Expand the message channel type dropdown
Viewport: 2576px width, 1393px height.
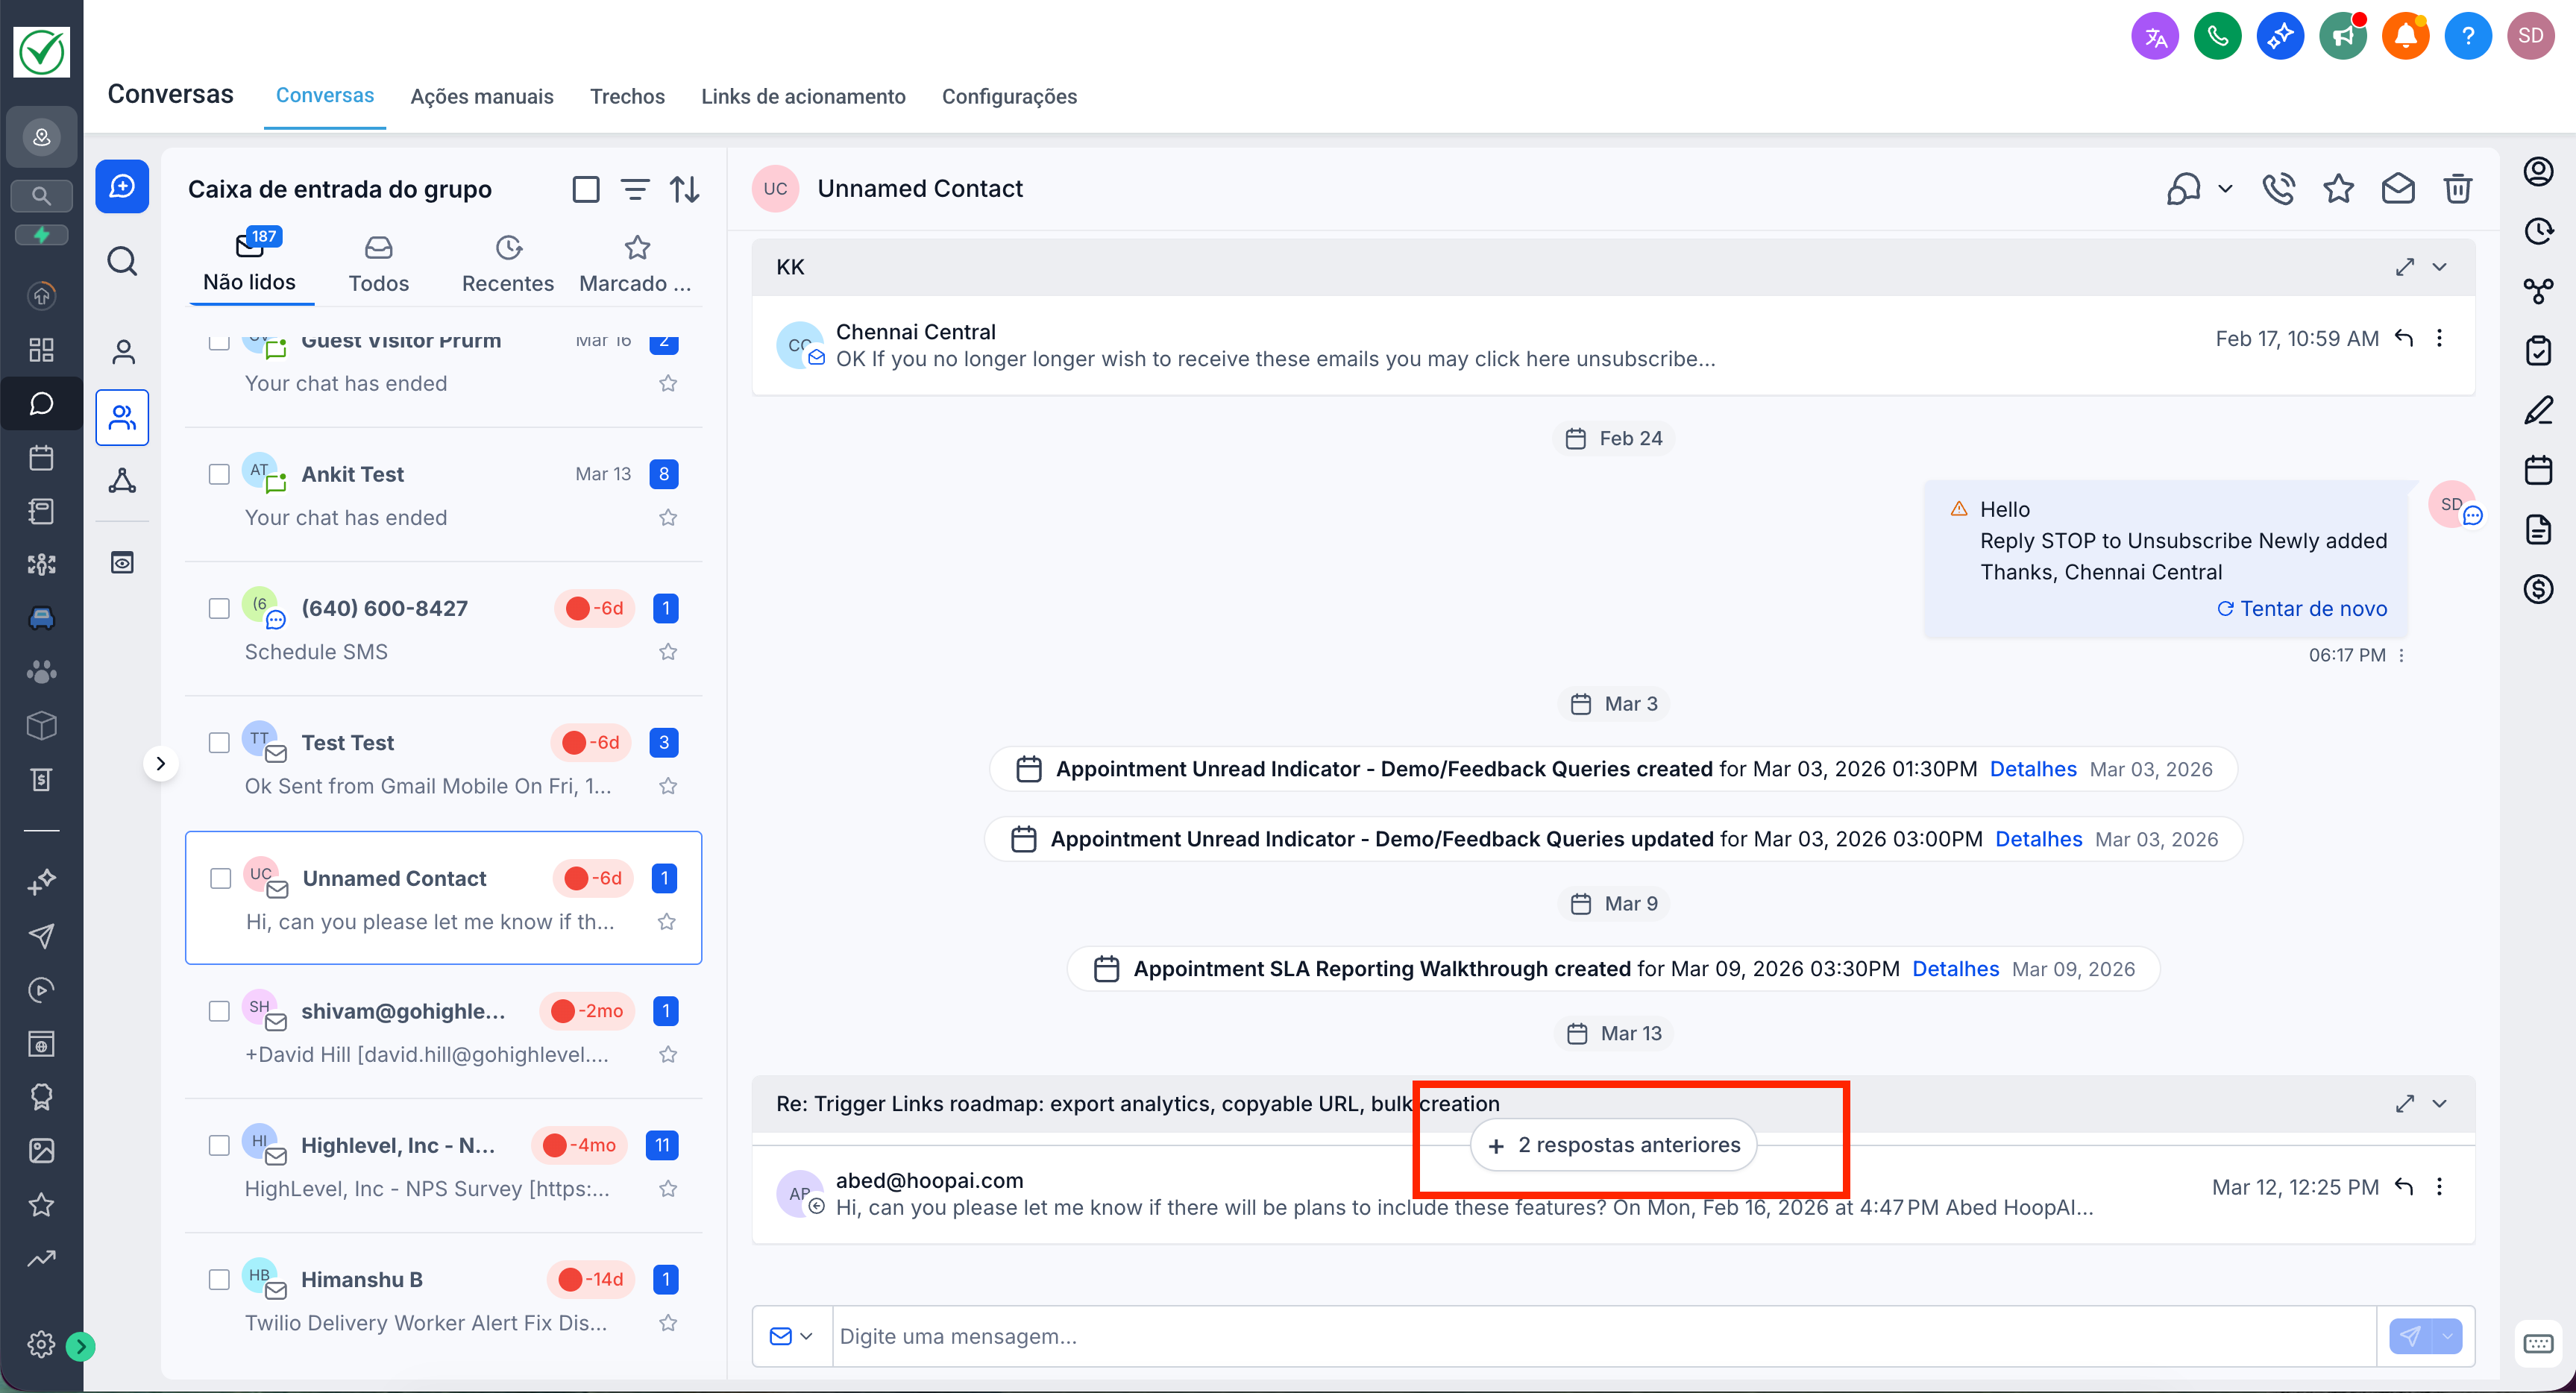pyautogui.click(x=791, y=1335)
